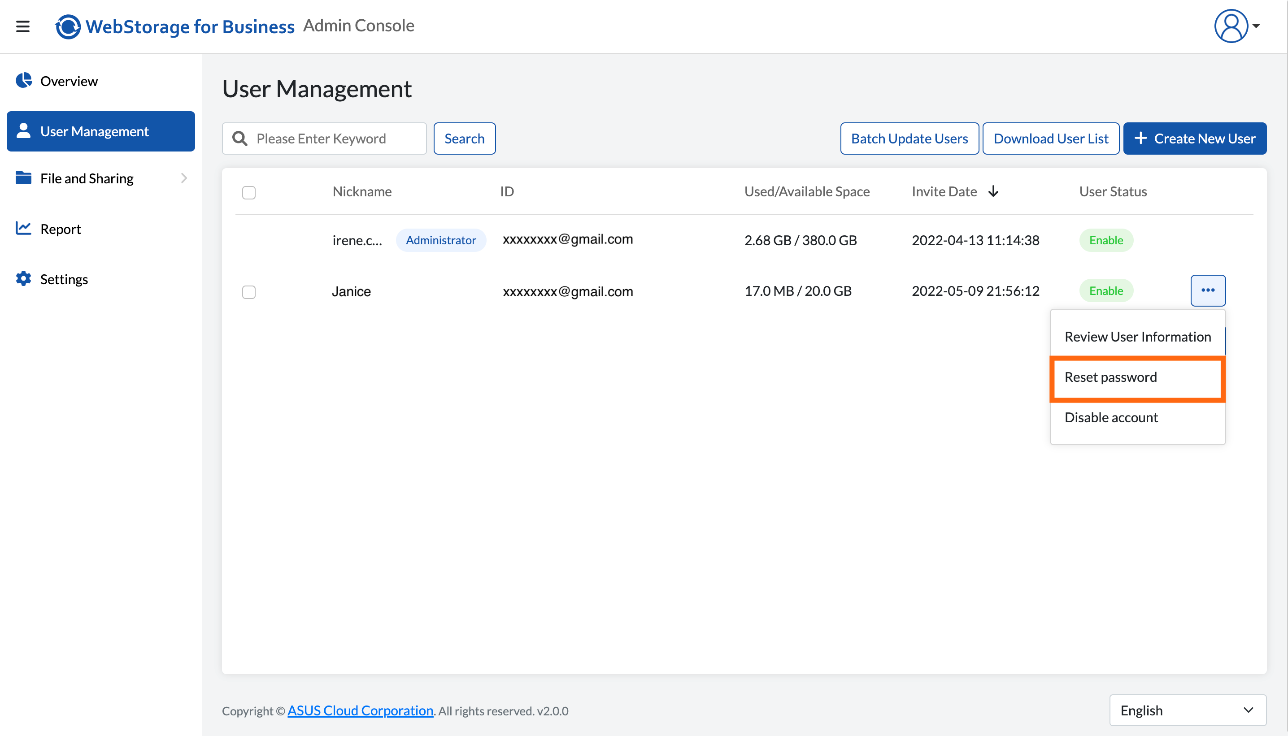Expand the File and Sharing submenu chevron
The image size is (1288, 736).
(x=184, y=178)
